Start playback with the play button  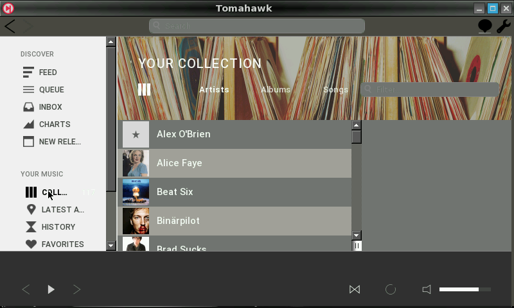51,289
